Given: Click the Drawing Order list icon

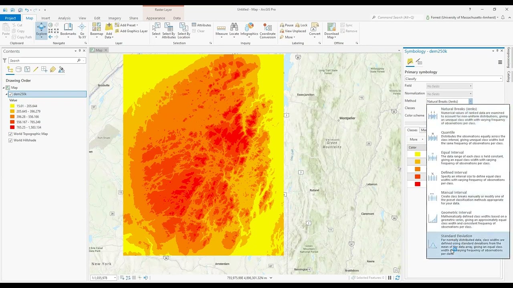Looking at the screenshot, I should click(10, 70).
